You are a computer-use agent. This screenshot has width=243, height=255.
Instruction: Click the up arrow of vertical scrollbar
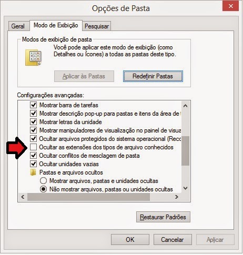coord(186,106)
